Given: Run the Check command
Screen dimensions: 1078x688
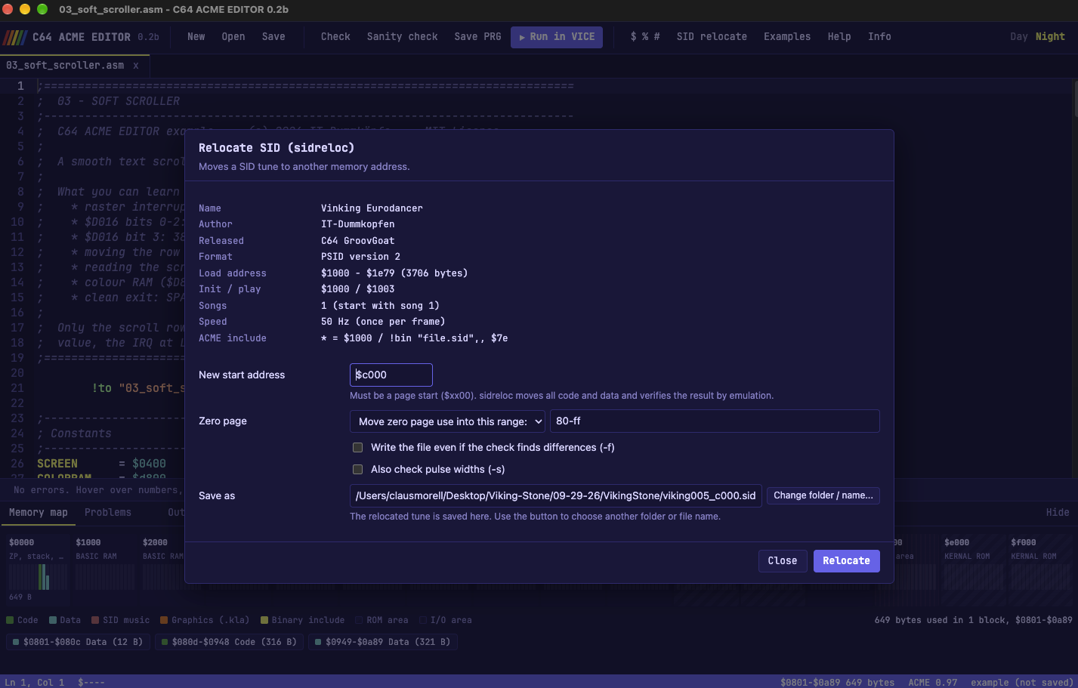Looking at the screenshot, I should click(335, 37).
